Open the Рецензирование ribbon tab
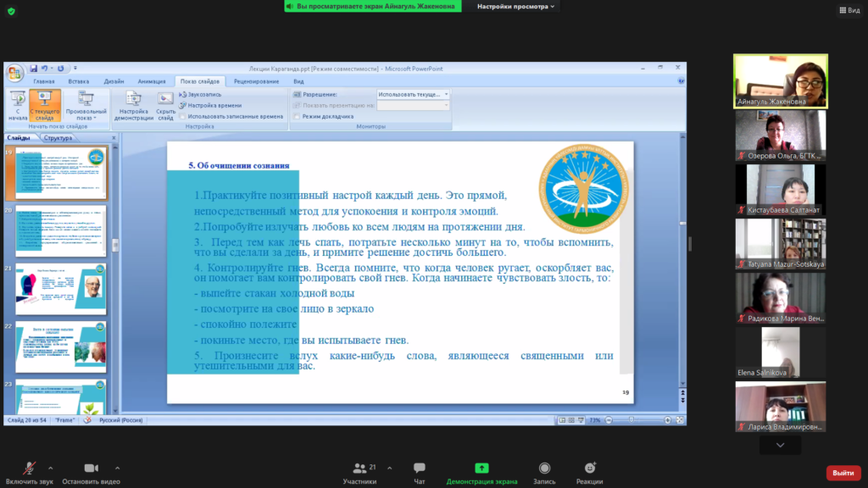Screen dimensions: 868x488 pyautogui.click(x=256, y=81)
